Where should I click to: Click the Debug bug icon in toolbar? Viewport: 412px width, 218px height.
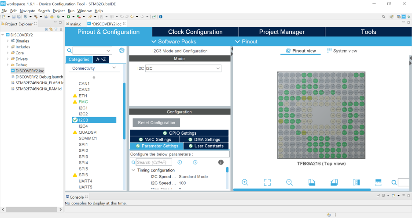point(58,17)
